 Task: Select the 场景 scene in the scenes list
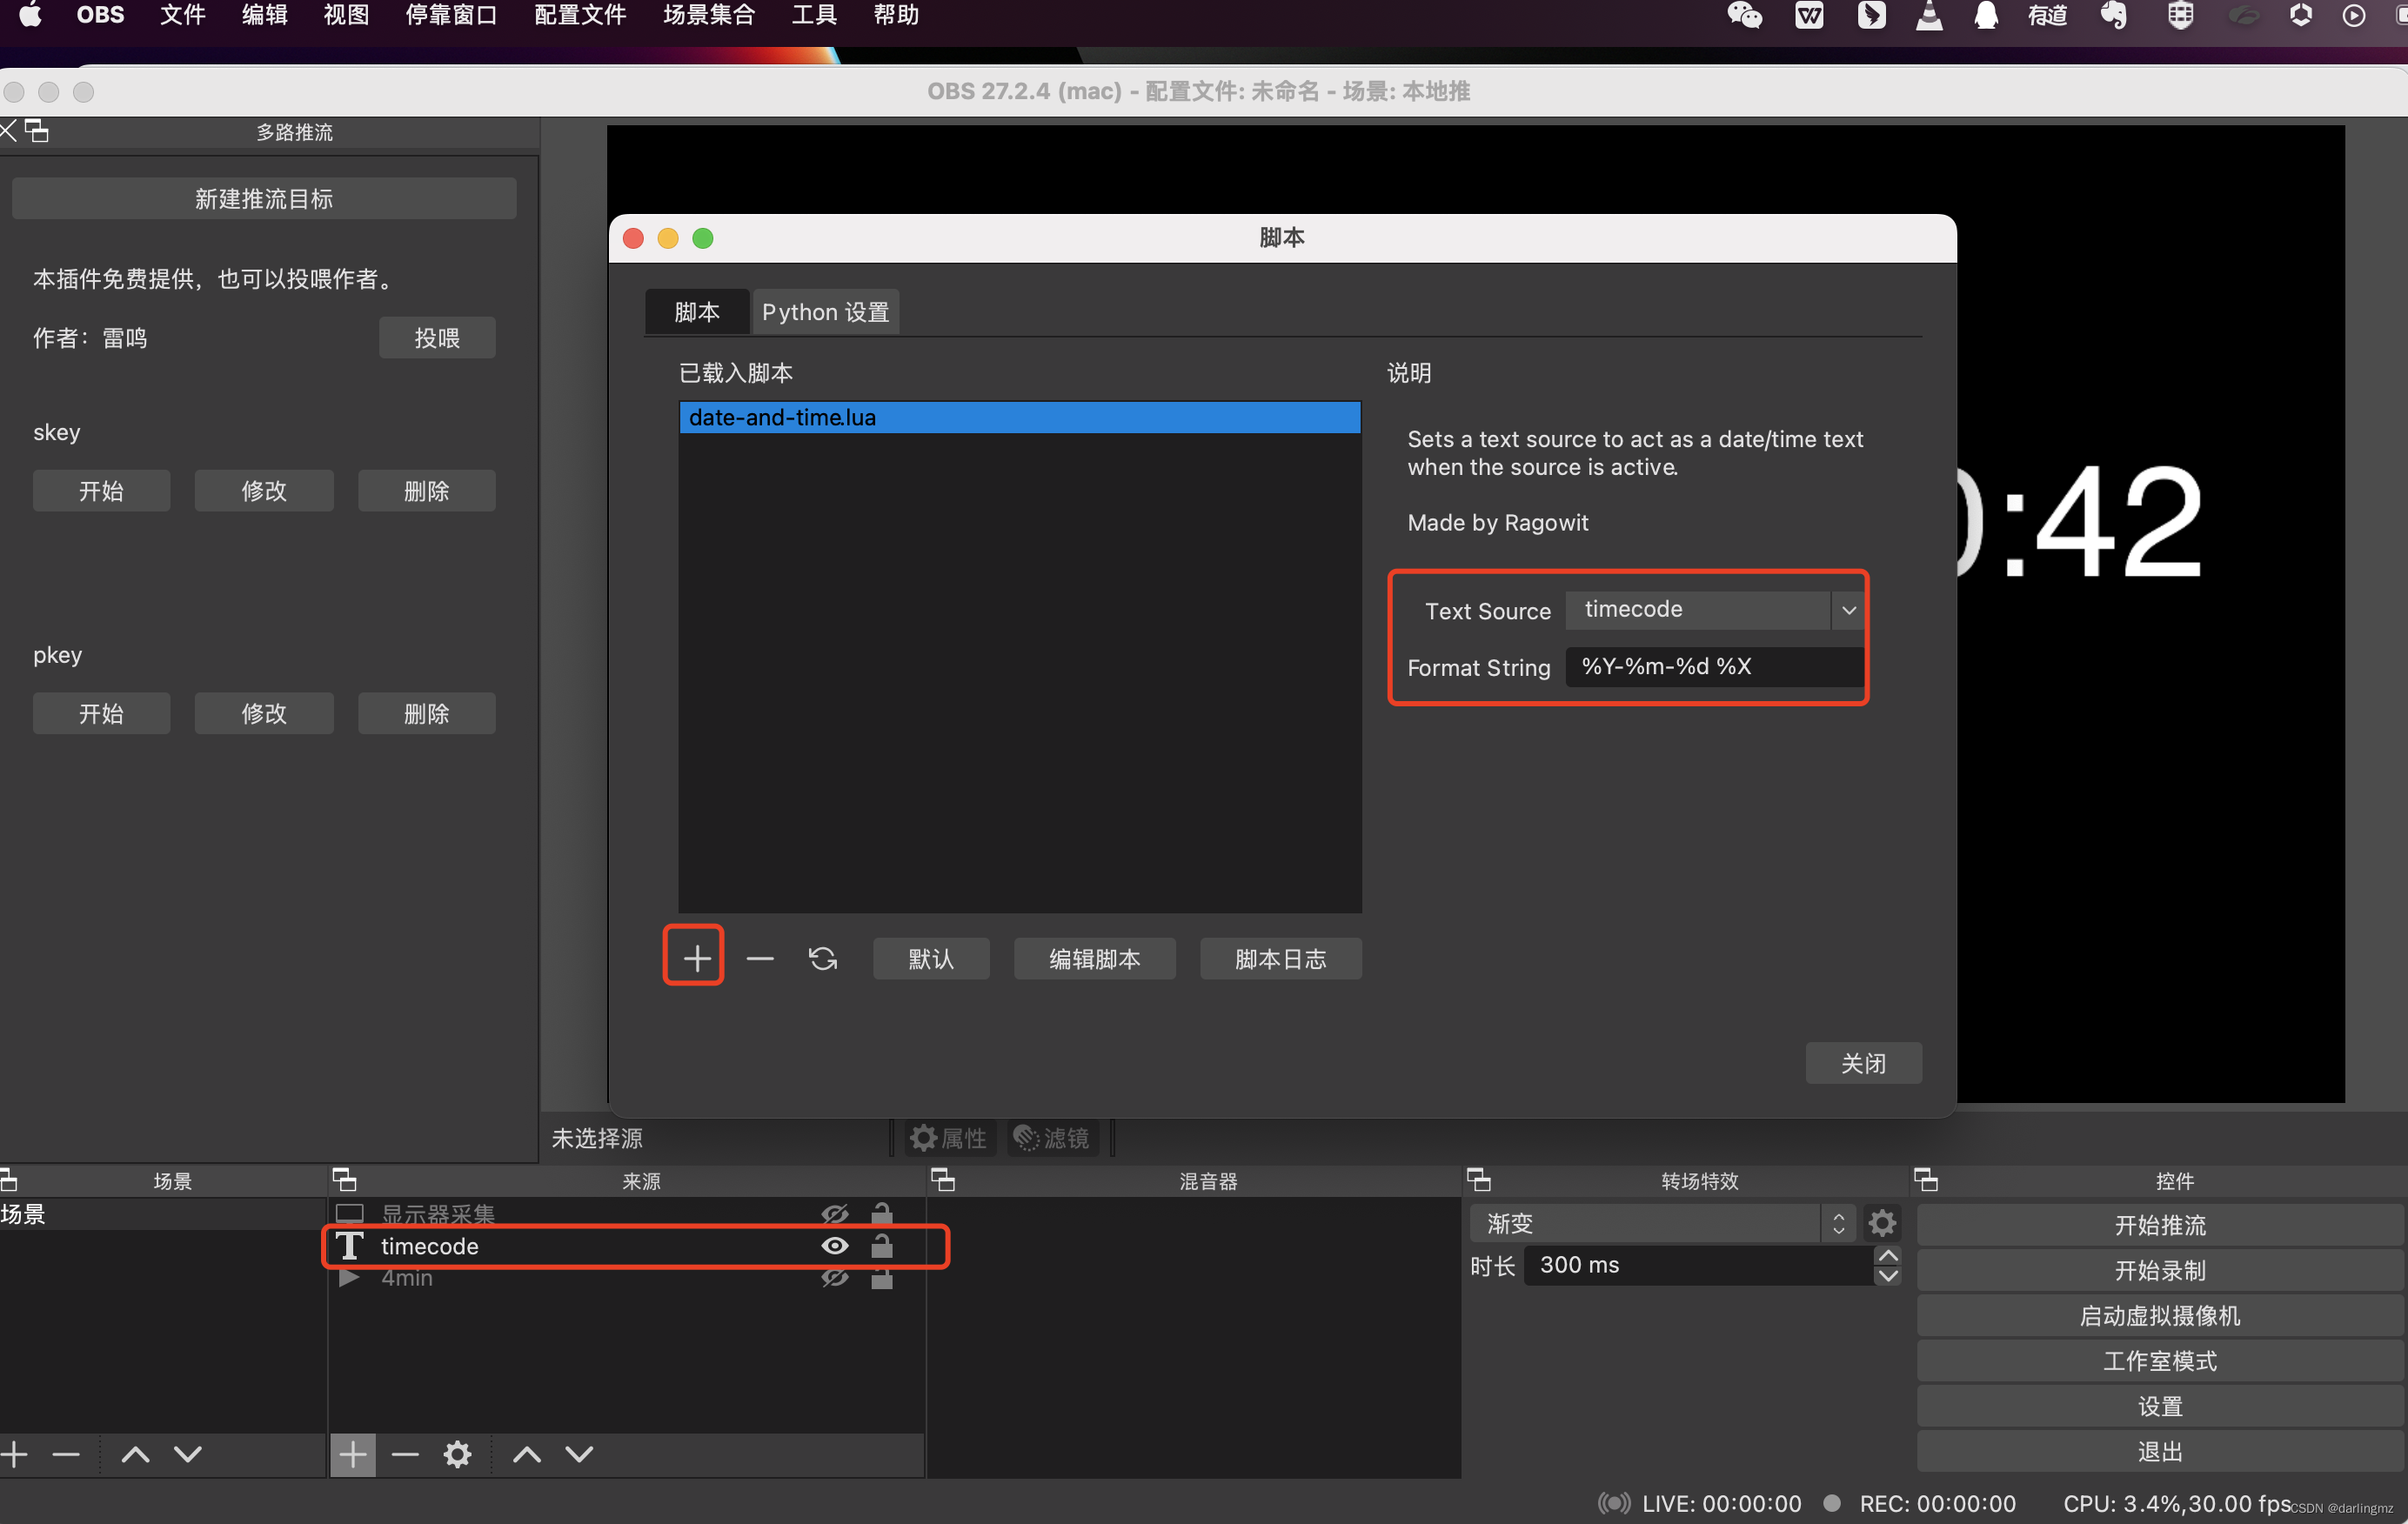(x=162, y=1214)
